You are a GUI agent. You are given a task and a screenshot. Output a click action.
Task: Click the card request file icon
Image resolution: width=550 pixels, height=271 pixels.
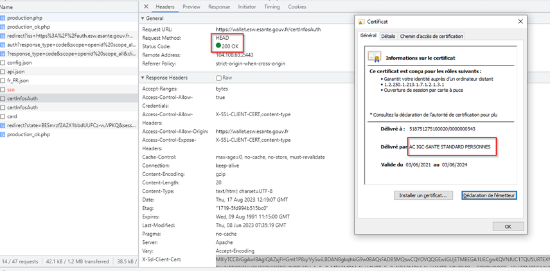(3, 117)
